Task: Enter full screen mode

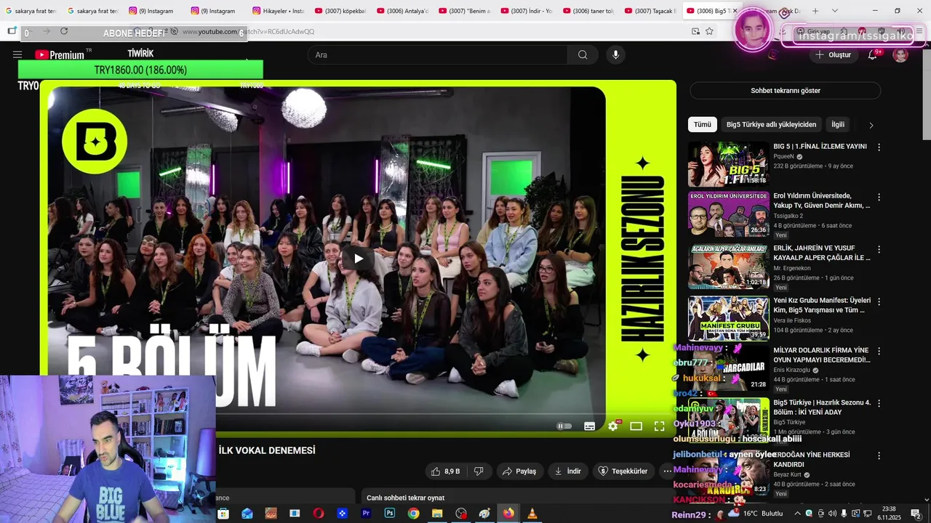Action: click(660, 426)
